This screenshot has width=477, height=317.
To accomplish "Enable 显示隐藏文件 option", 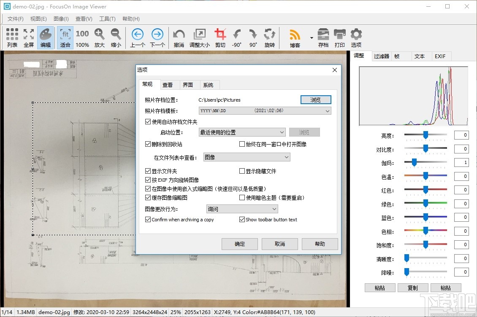I will point(242,171).
